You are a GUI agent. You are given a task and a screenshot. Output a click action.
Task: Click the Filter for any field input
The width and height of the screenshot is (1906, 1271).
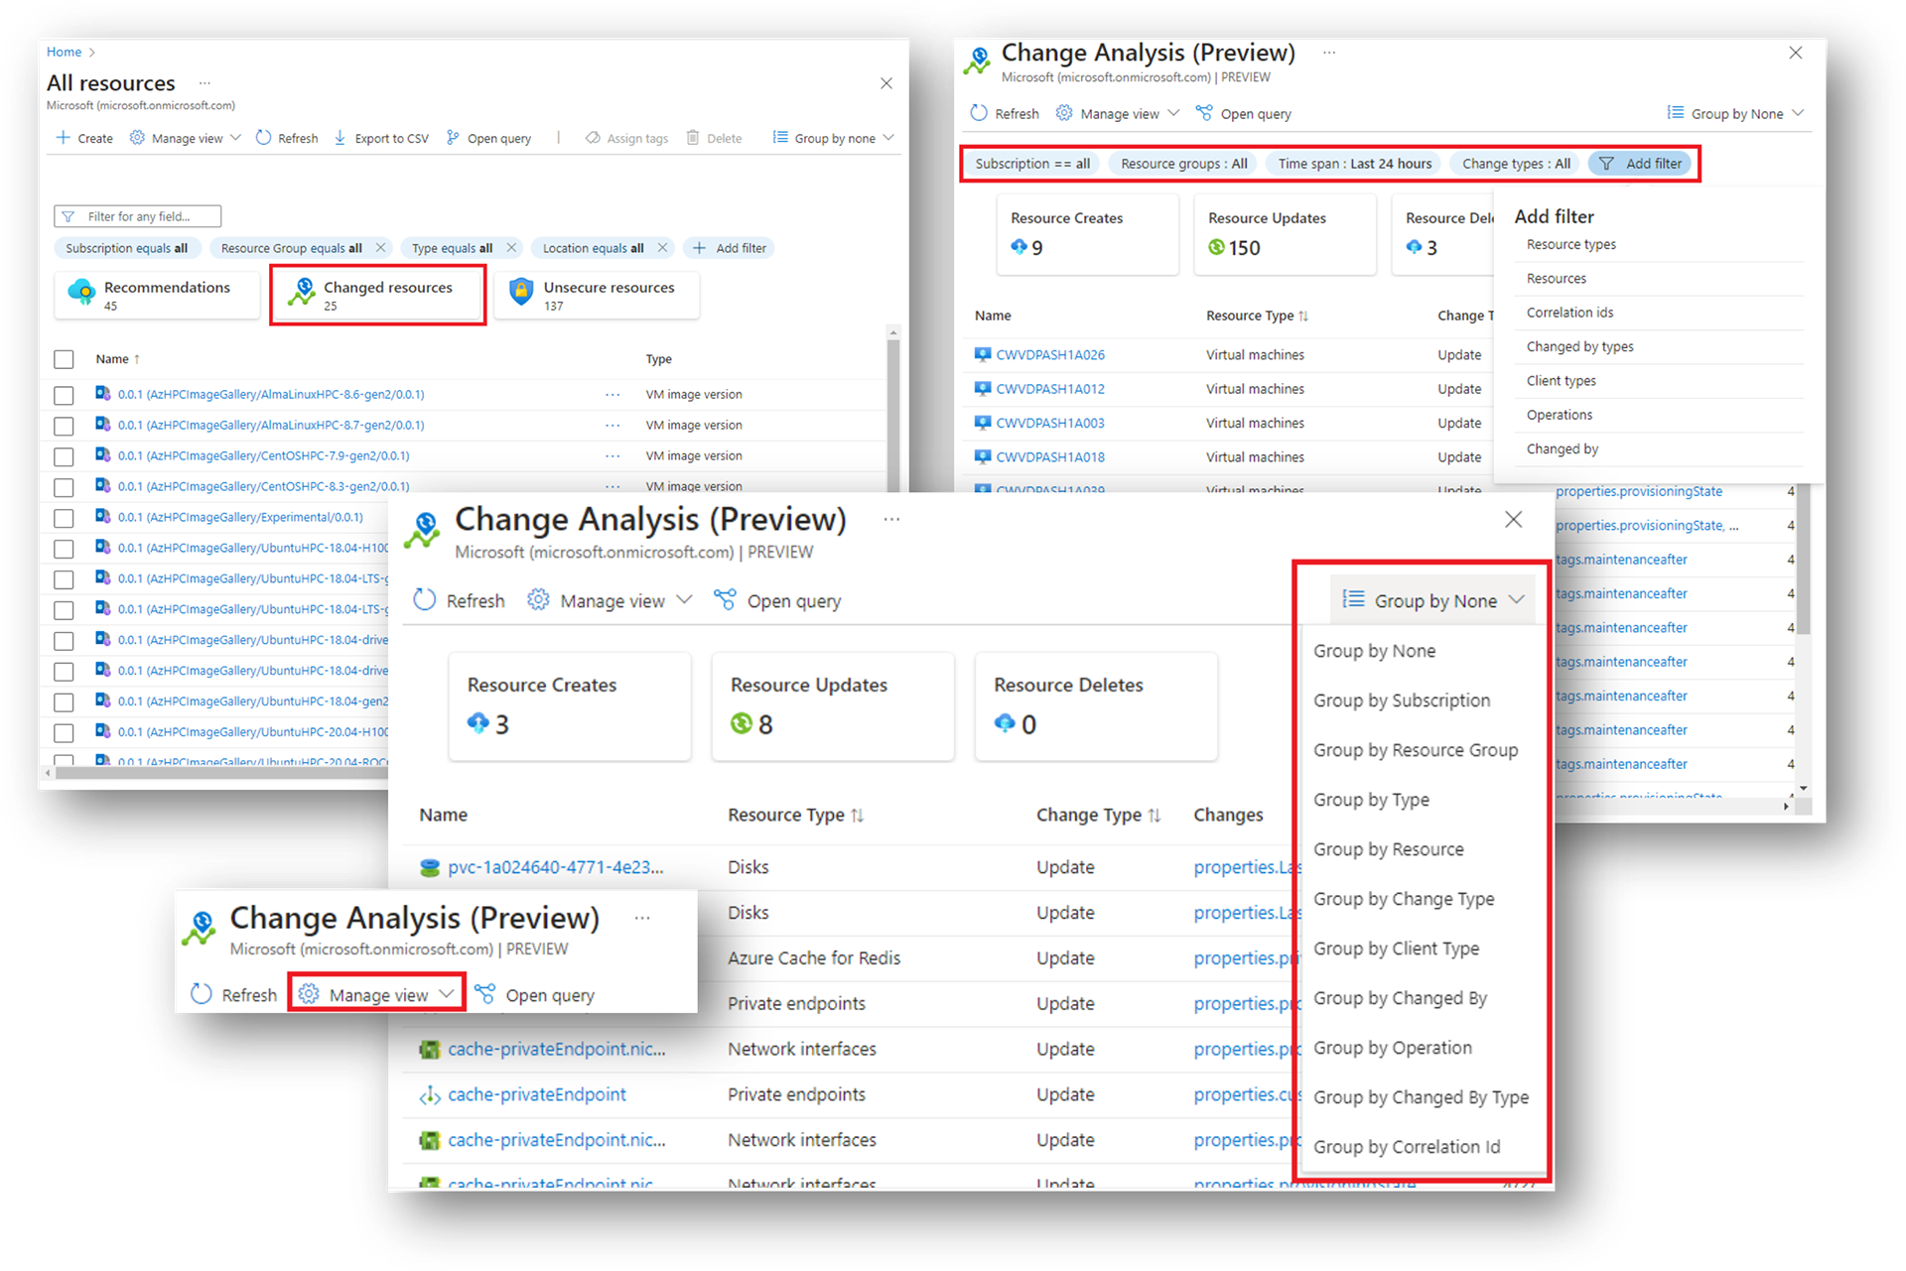[138, 216]
